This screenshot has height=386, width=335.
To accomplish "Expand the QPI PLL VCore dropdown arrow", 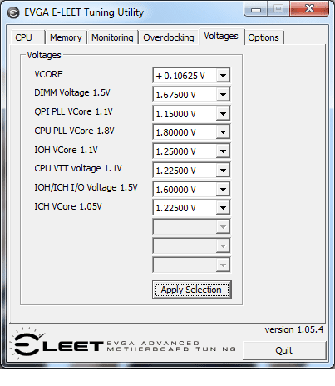I will click(x=223, y=113).
